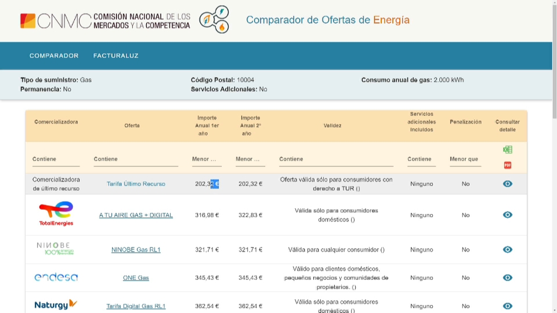View detail eye for A TU AIRE GAS + DIGITAL
The width and height of the screenshot is (557, 313).
click(x=507, y=214)
